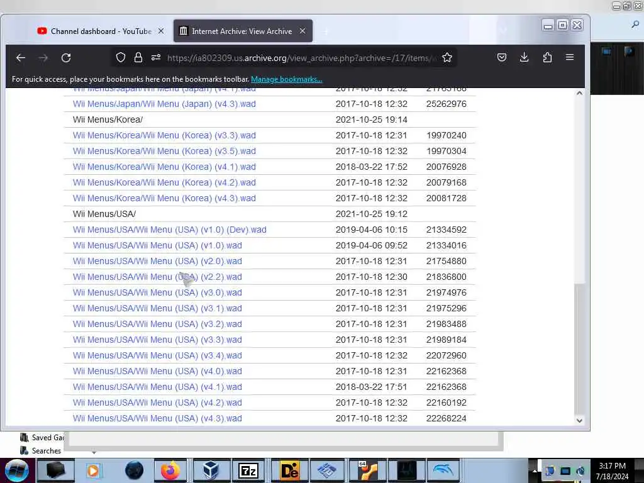The width and height of the screenshot is (644, 483).
Task: Click the vertical scrollbar thumb
Action: pyautogui.click(x=579, y=348)
